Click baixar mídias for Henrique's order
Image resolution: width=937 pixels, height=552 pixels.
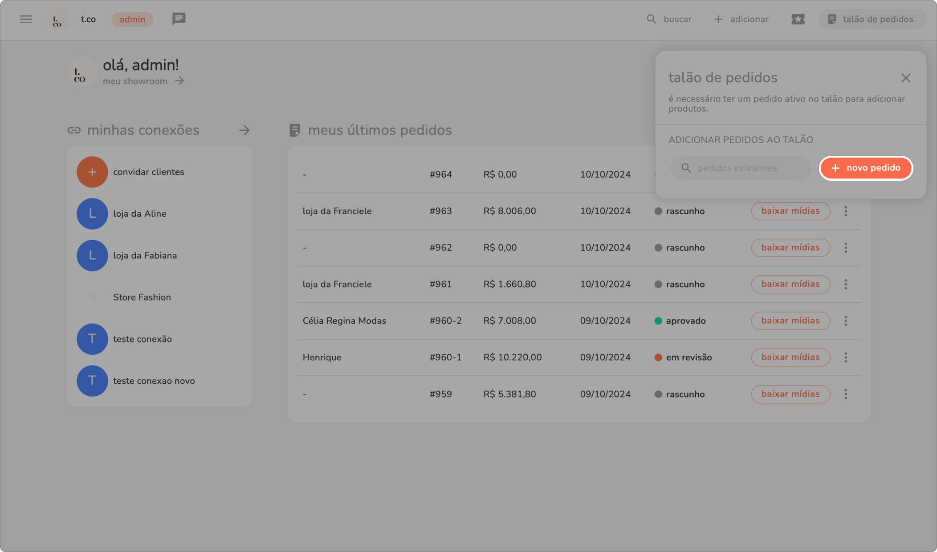(790, 357)
